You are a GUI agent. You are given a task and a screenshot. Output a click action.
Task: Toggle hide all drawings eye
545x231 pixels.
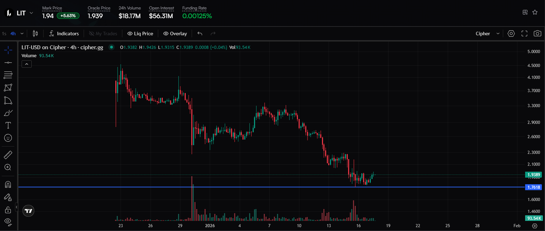click(x=8, y=221)
